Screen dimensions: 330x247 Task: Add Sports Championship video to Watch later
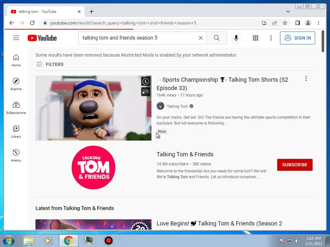(145, 81)
